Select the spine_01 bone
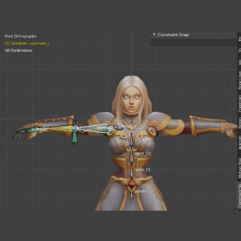 pos(132,171)
